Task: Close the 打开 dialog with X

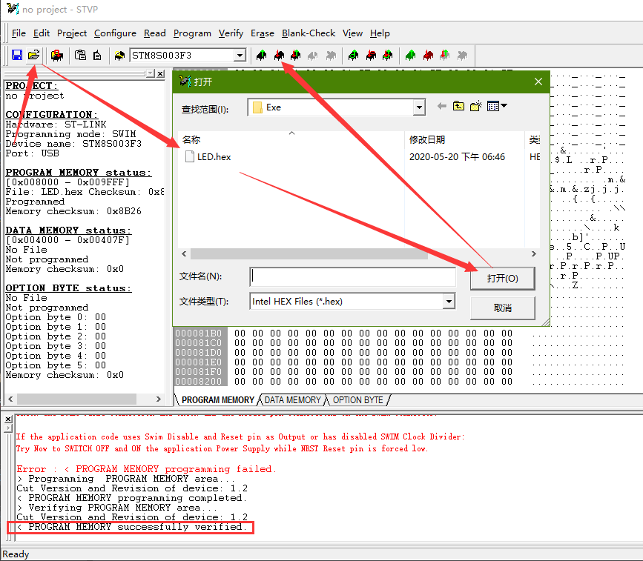Action: [x=538, y=82]
